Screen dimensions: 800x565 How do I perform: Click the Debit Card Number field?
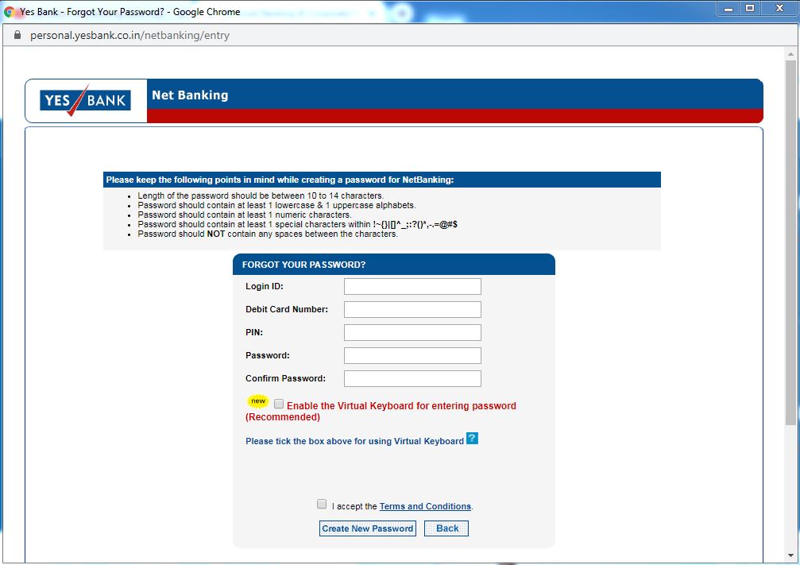[x=412, y=308]
